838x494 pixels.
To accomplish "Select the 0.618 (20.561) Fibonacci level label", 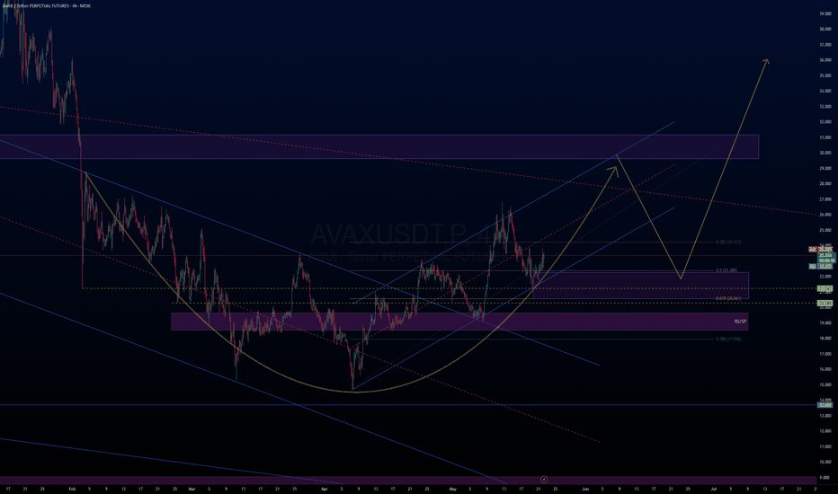I will pos(728,298).
